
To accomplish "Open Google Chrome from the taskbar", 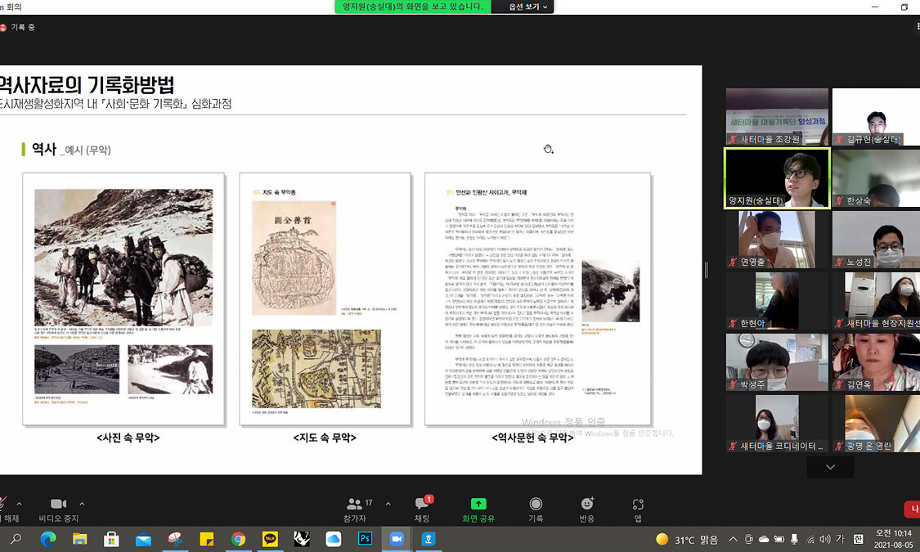I will pos(238,539).
